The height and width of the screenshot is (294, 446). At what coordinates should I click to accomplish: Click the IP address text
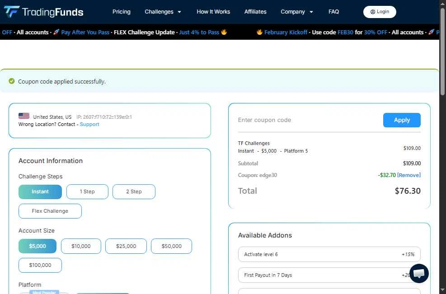[104, 117]
